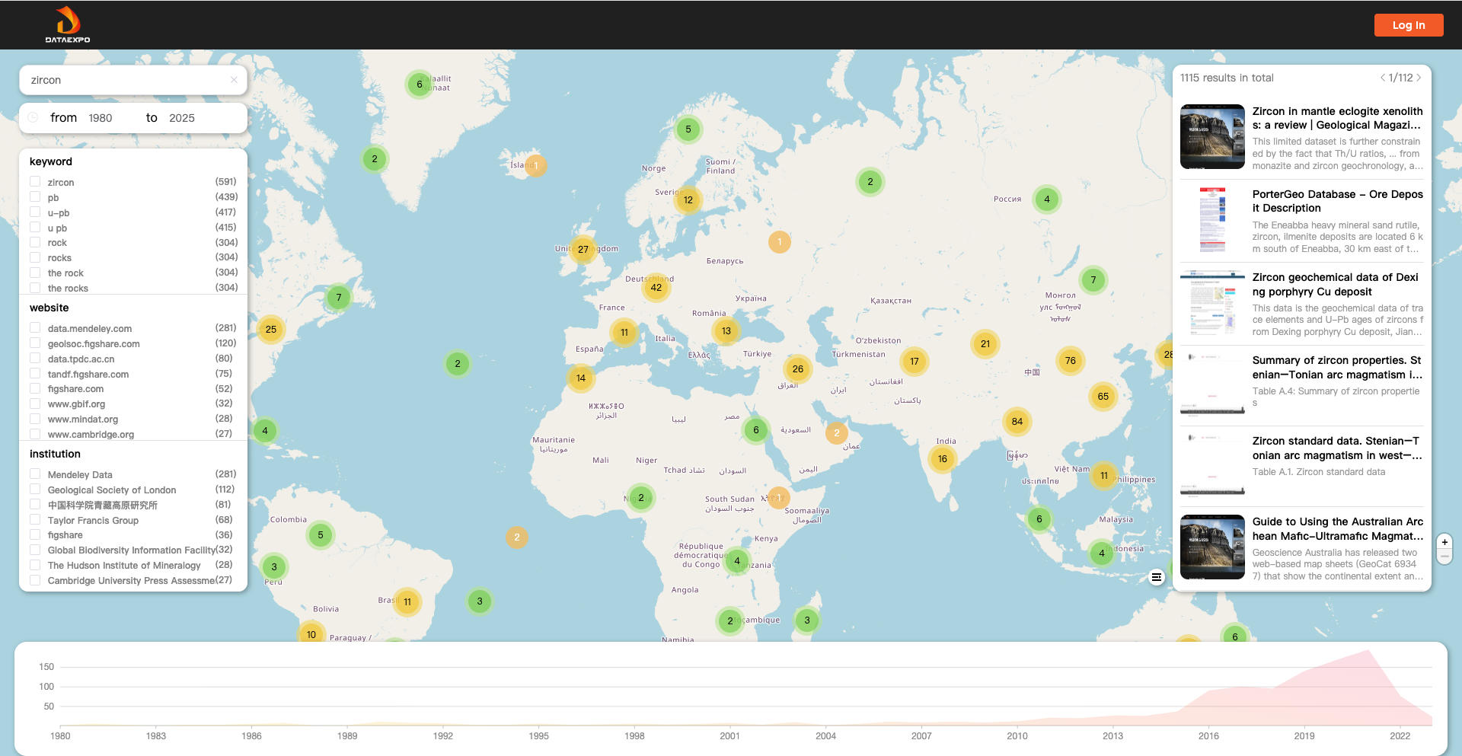
Task: Open map cluster 14 near Morocco
Action: pyautogui.click(x=581, y=378)
